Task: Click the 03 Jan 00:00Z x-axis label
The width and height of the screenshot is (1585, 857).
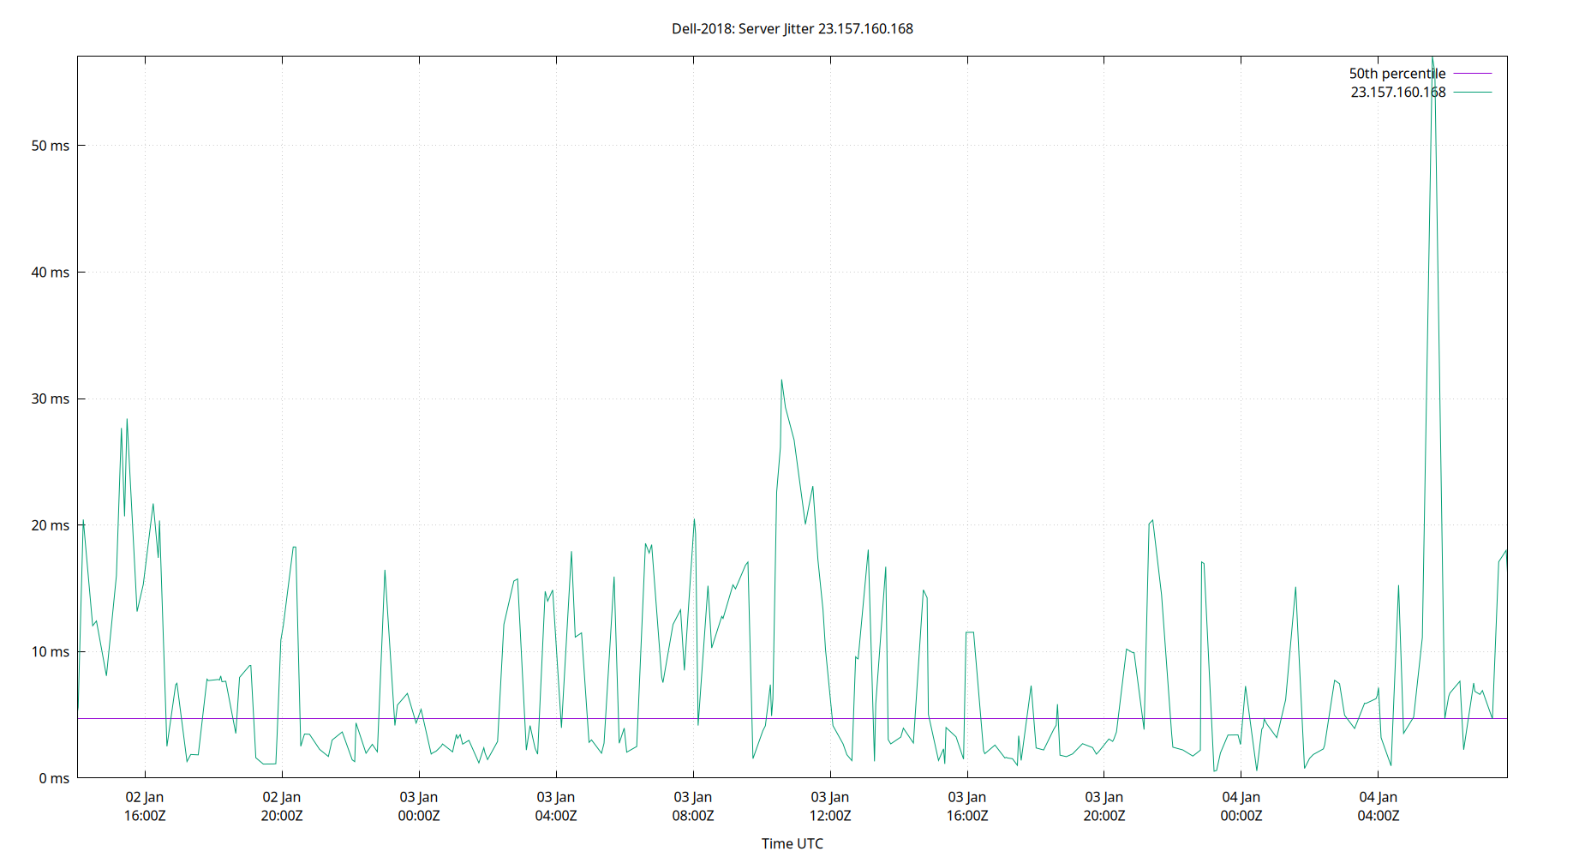Action: (420, 806)
